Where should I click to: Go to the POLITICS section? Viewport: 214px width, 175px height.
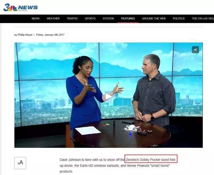point(179,19)
